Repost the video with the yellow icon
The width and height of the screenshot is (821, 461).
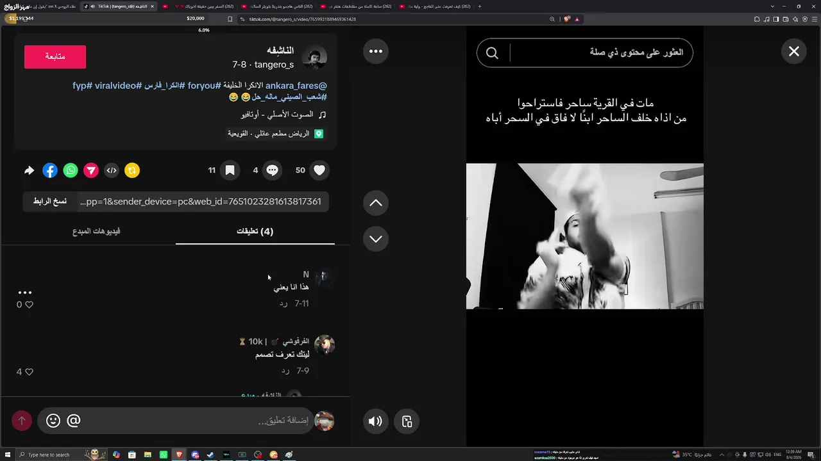(132, 170)
